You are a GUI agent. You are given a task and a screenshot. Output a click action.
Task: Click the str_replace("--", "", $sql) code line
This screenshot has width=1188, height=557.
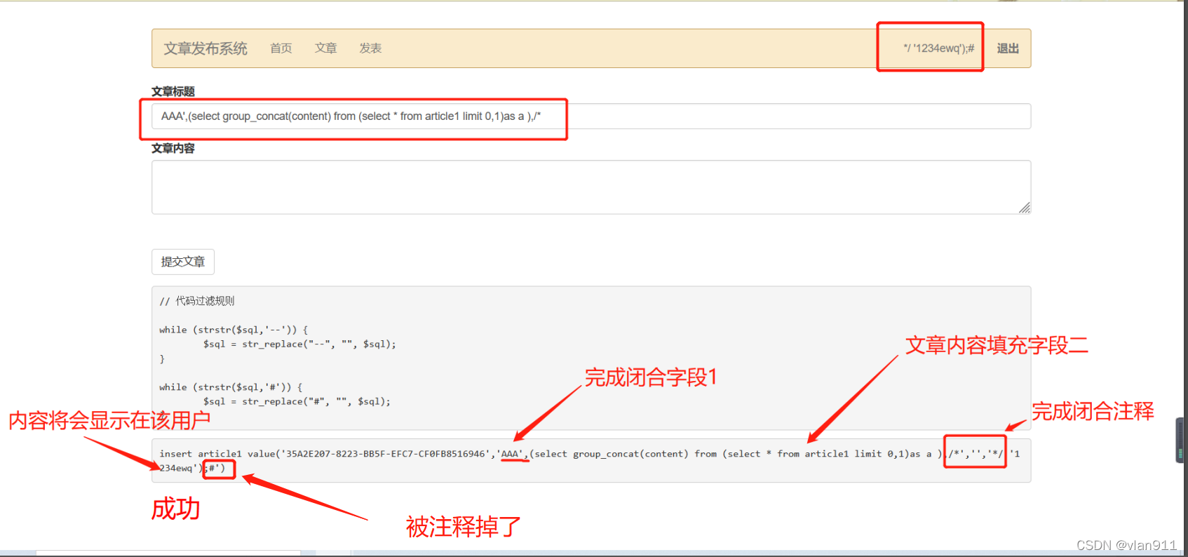299,344
